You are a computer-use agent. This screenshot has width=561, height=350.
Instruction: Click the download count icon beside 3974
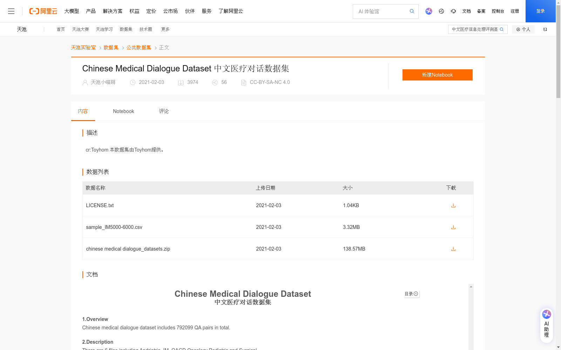pyautogui.click(x=181, y=83)
